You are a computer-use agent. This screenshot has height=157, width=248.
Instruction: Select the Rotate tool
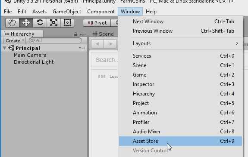40,23
